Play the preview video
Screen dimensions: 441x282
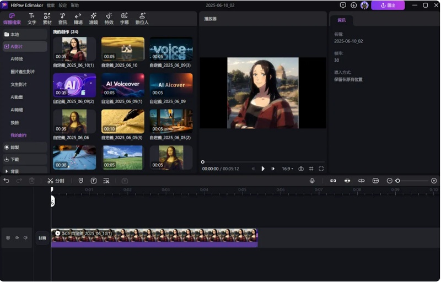(x=263, y=169)
